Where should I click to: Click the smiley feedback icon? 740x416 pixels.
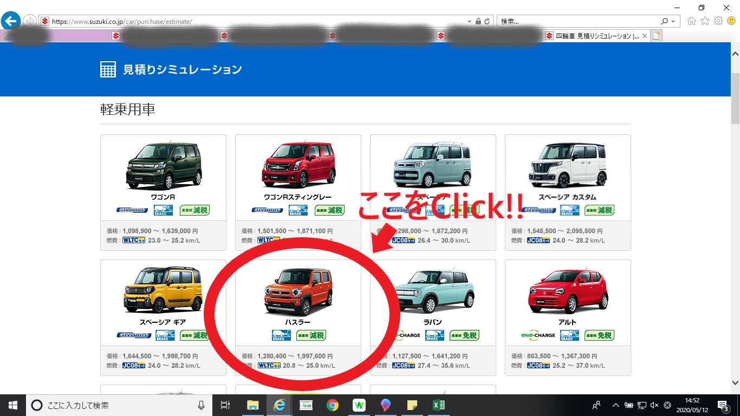click(x=731, y=21)
